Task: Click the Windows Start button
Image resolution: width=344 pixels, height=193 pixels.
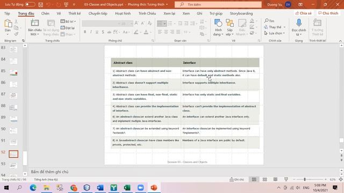Action: click(6, 188)
